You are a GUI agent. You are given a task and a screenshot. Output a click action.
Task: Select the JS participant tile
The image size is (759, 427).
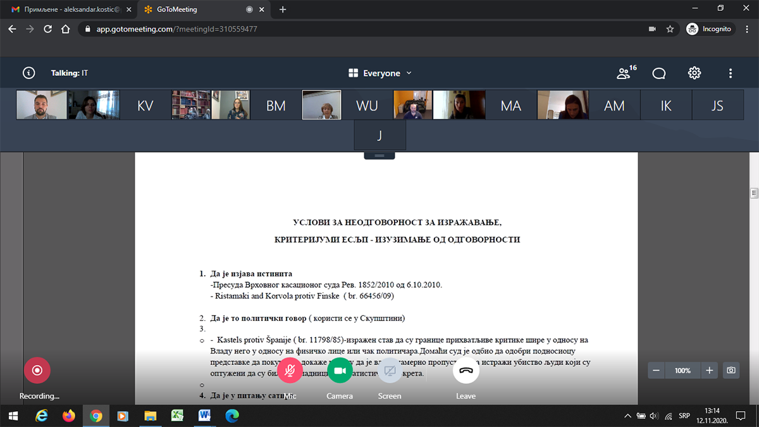point(717,105)
